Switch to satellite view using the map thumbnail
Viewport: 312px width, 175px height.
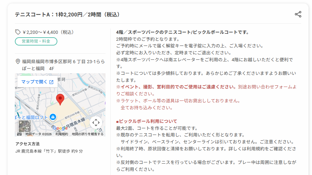pos(24,126)
